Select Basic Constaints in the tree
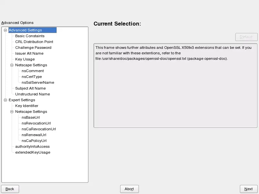Screen dimensions: 259x194 point(30,36)
